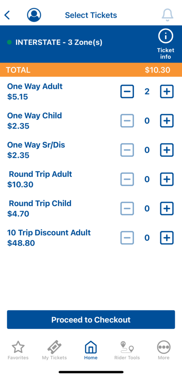Image resolution: width=182 pixels, height=377 pixels.
Task: Click the orange TOTAL bar
Action: [x=91, y=70]
